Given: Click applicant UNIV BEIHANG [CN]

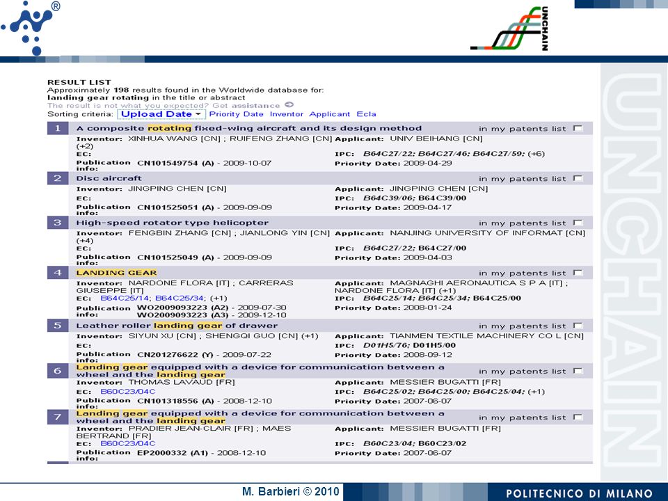Looking at the screenshot, I should click(x=436, y=138).
